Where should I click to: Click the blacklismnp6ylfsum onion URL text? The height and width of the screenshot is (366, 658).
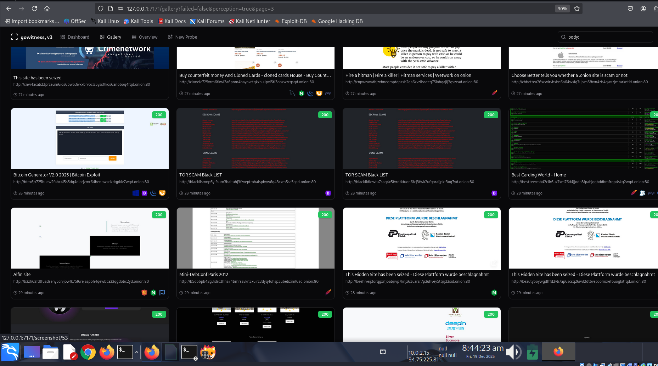(x=247, y=182)
